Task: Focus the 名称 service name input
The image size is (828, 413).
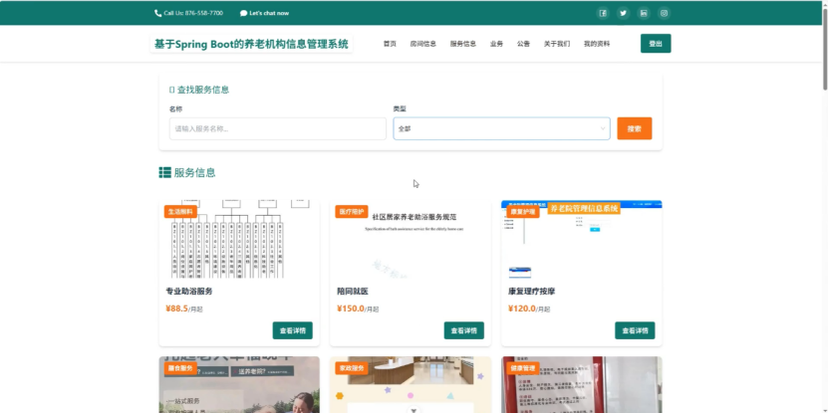Action: (278, 128)
